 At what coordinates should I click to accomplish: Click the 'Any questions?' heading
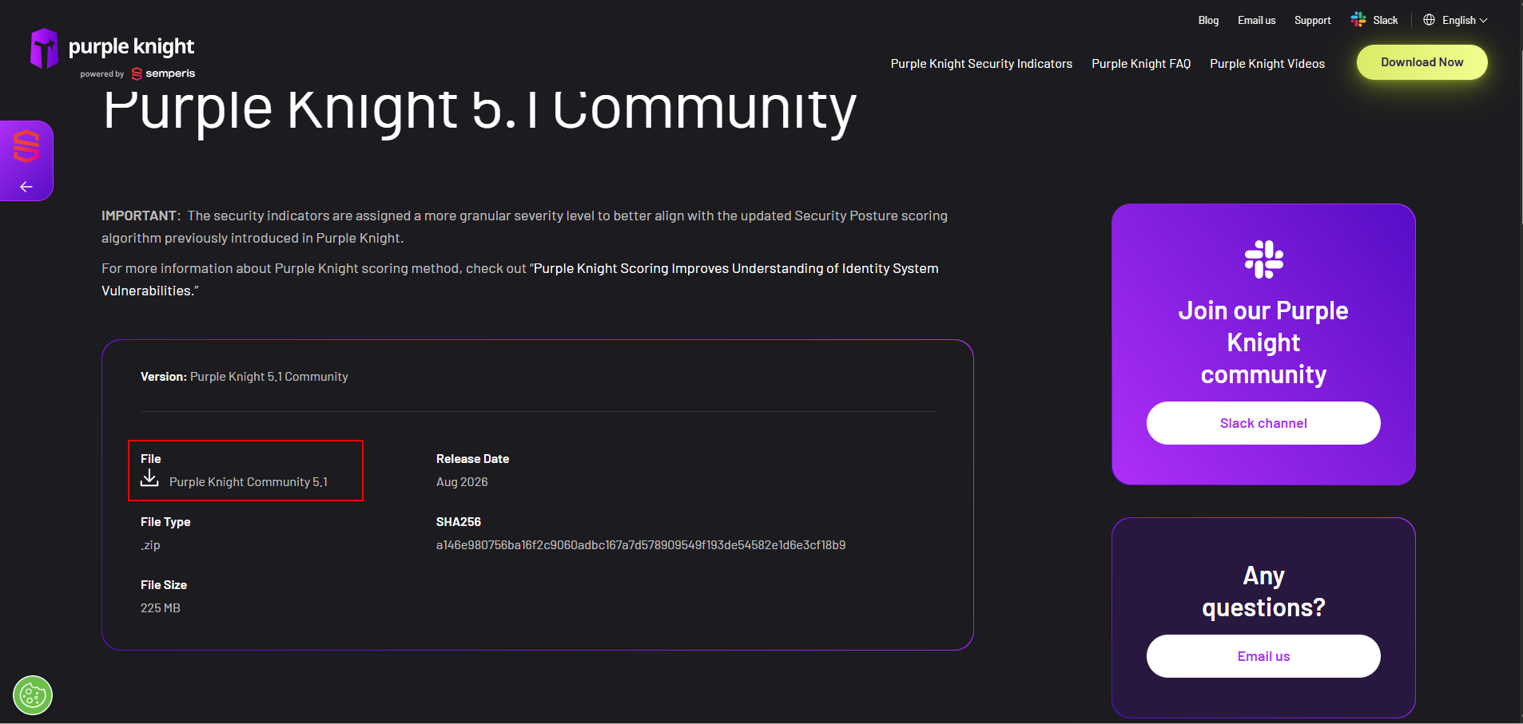(1263, 591)
